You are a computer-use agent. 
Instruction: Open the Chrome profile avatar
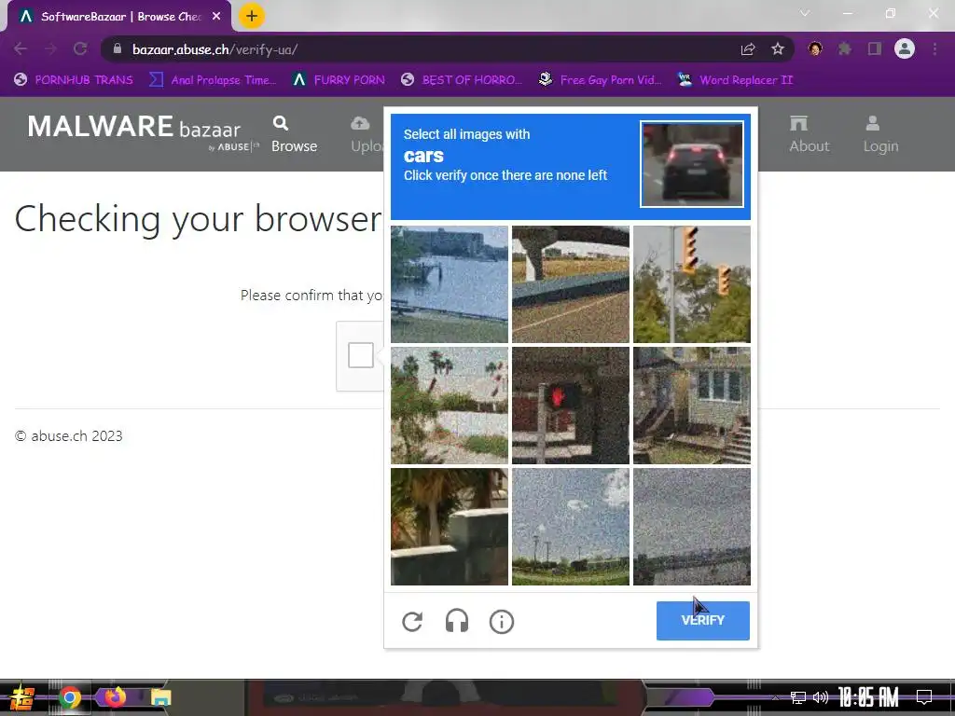point(905,48)
